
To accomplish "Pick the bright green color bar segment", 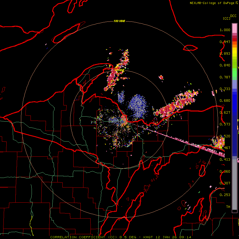I will [x=234, y=72].
